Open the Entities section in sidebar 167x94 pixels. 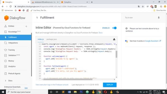pos(11,26)
